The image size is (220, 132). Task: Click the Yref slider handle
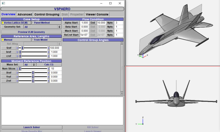pos(33,77)
